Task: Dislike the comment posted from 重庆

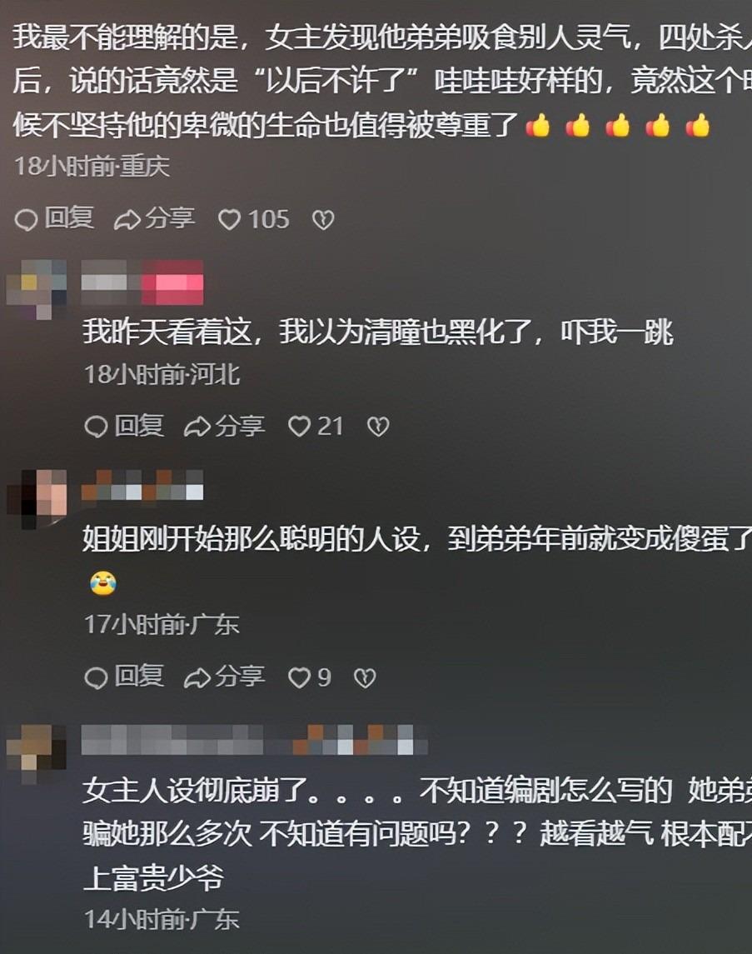Action: tap(323, 220)
